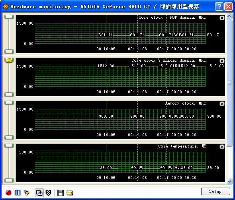Click the scrollbar up arrow
The width and height of the screenshot is (235, 200).
[x=229, y=16]
